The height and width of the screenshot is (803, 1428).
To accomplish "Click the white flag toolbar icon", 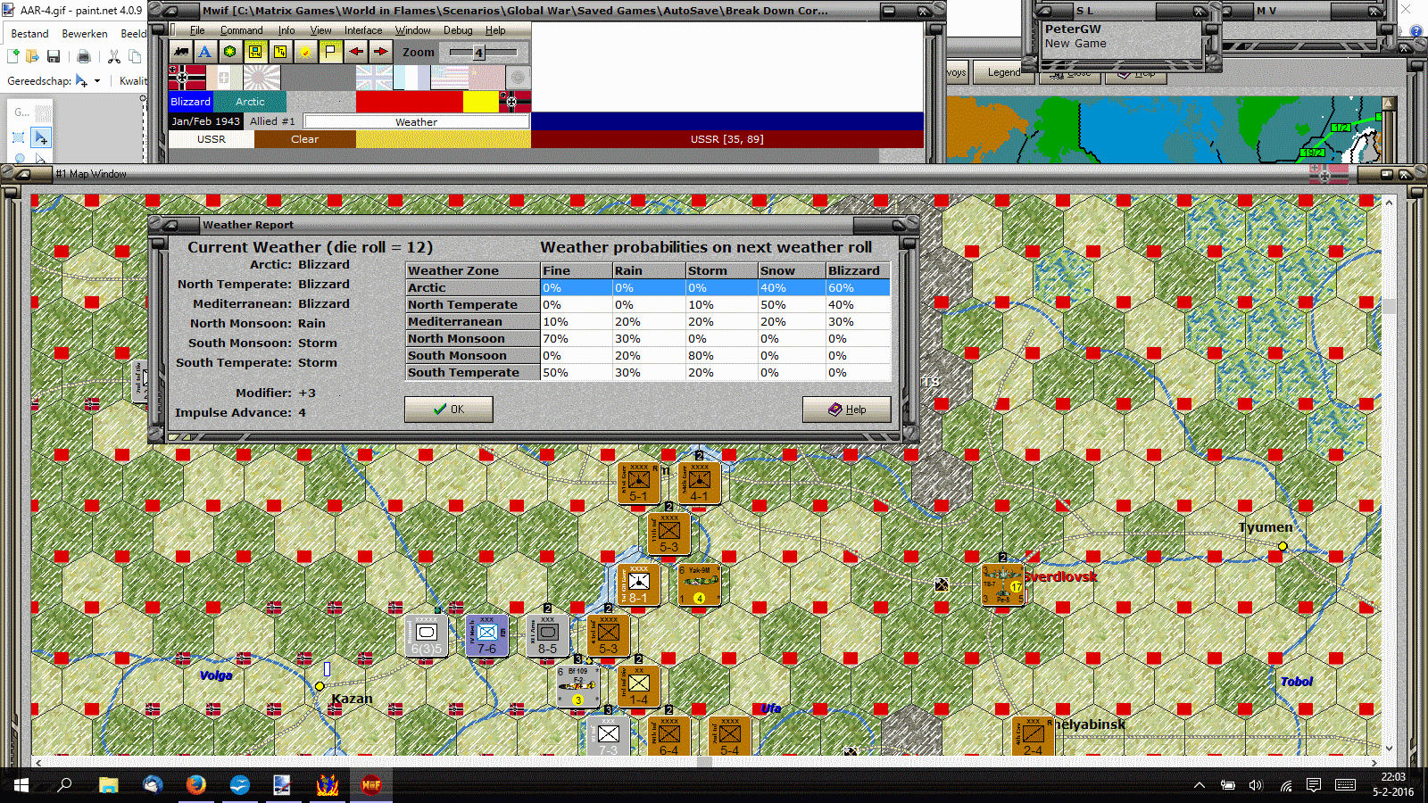I will pos(330,52).
